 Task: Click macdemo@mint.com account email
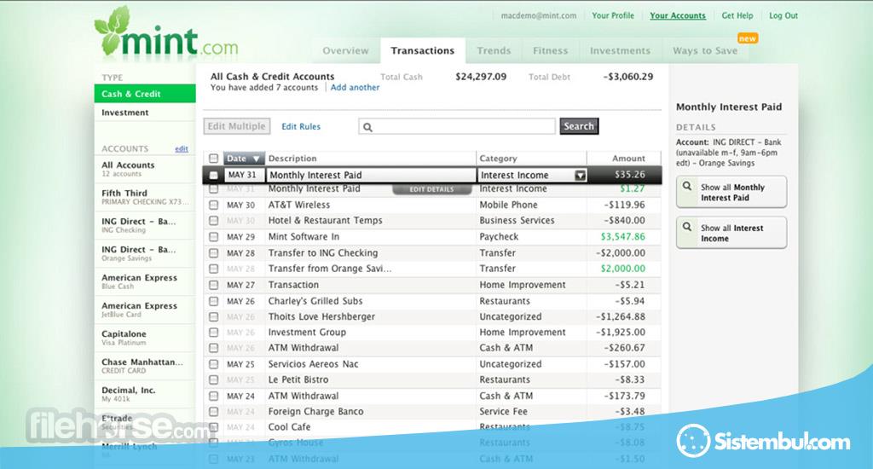click(539, 15)
